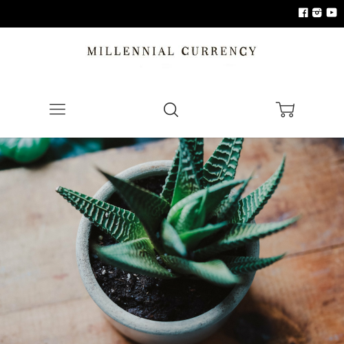Visit the store's Facebook page
Screen dimensions: 344x344
(x=303, y=12)
